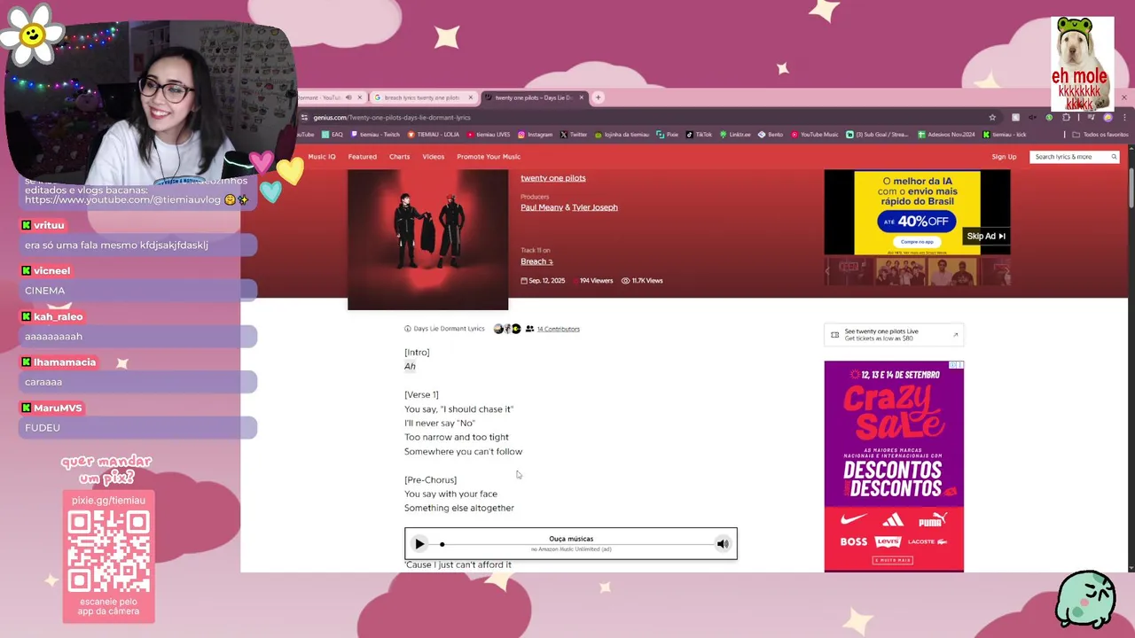Click the Crazy Sale advertisement banner

click(x=894, y=466)
